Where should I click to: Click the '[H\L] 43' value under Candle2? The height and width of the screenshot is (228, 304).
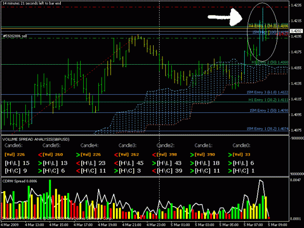point(169,163)
